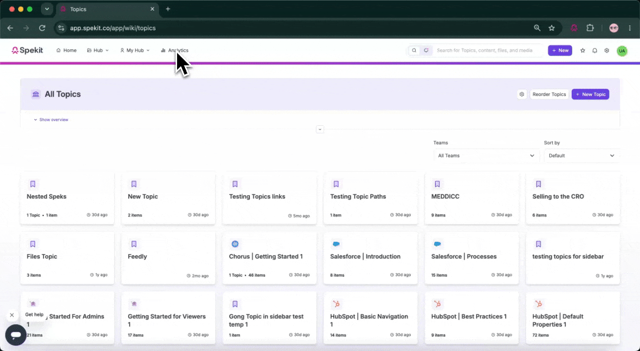Select the magnifier search mode icon
Screen dimensions: 640x351
point(414,50)
